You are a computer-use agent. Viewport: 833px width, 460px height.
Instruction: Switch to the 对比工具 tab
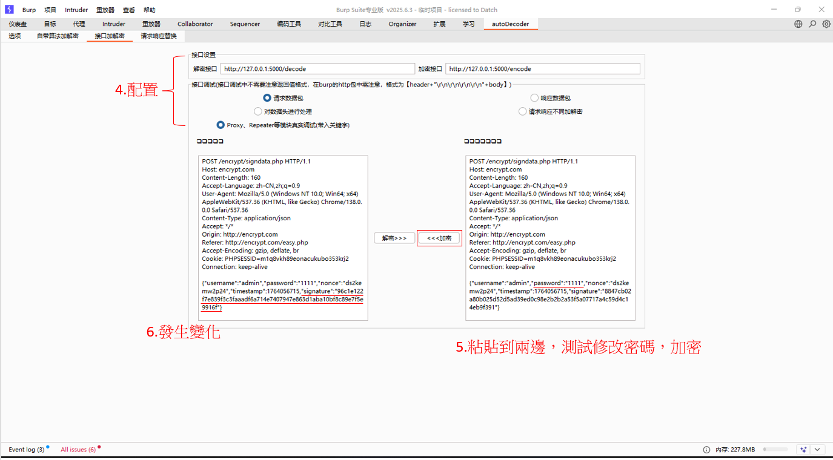point(330,24)
